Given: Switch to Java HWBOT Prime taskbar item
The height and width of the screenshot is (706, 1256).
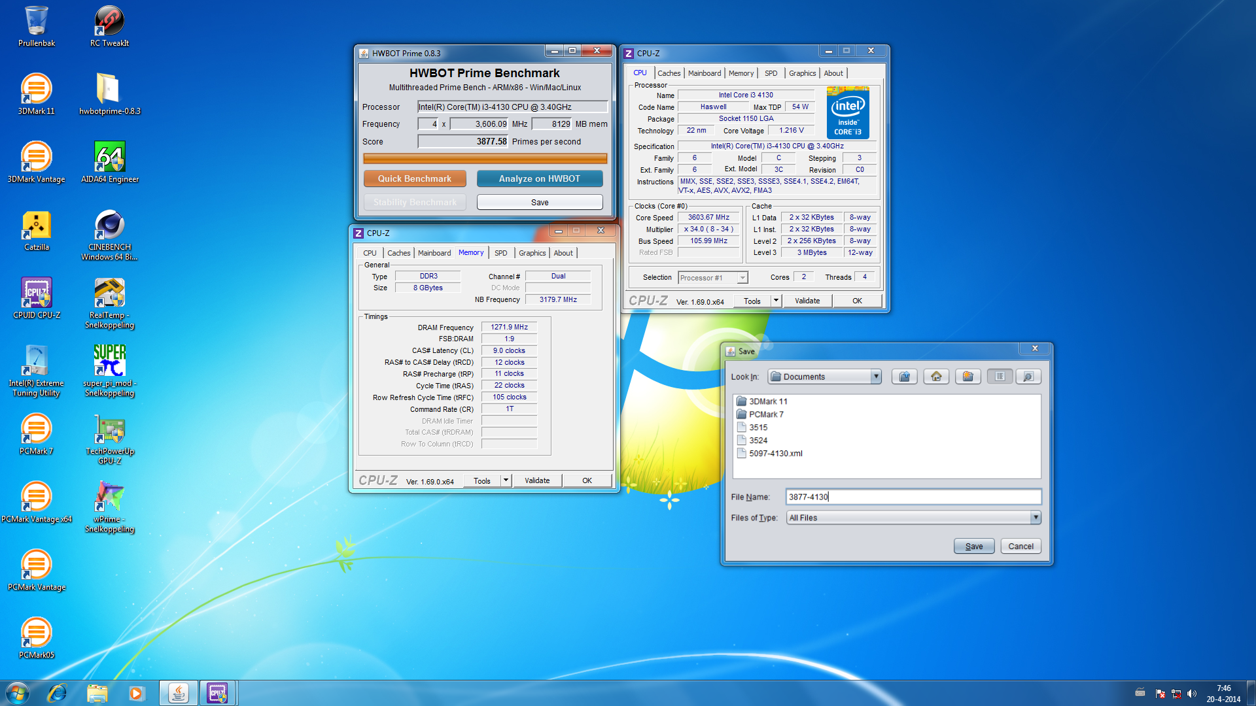Looking at the screenshot, I should click(179, 693).
